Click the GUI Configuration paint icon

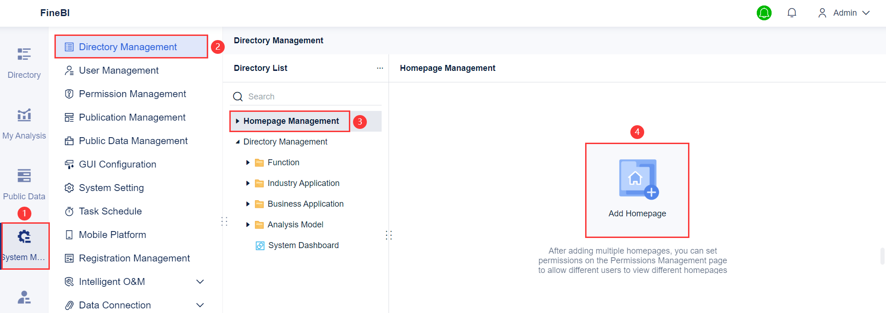coord(69,164)
